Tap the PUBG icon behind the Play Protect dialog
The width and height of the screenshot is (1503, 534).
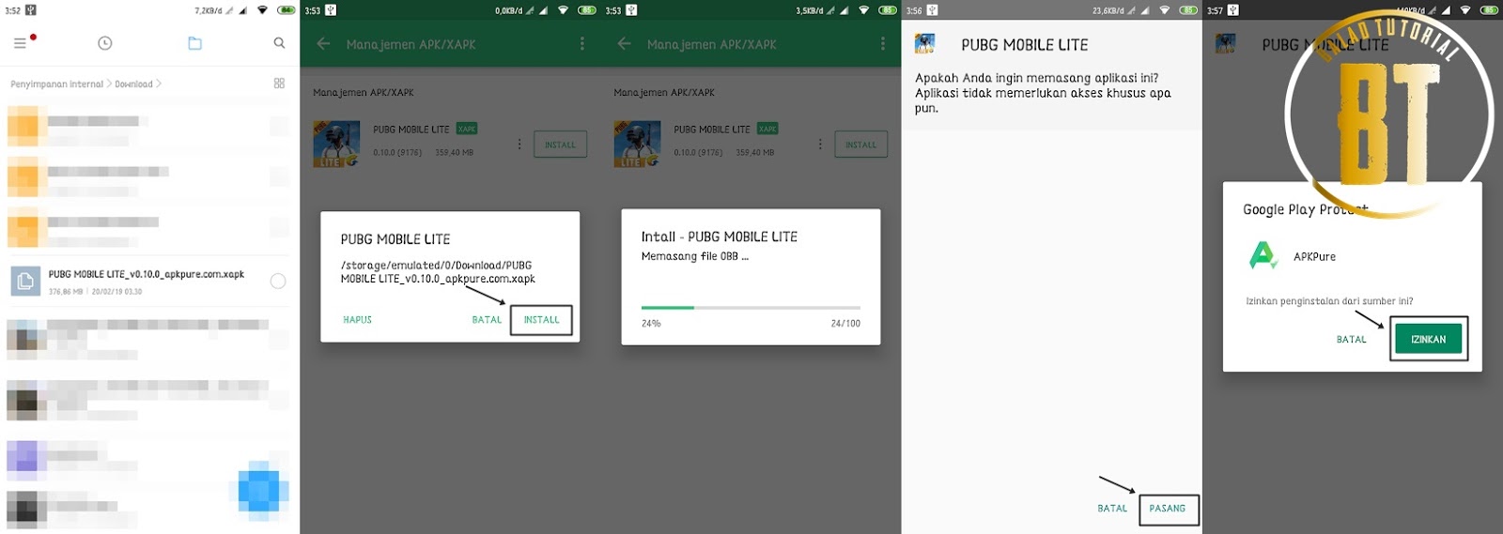tap(1226, 44)
